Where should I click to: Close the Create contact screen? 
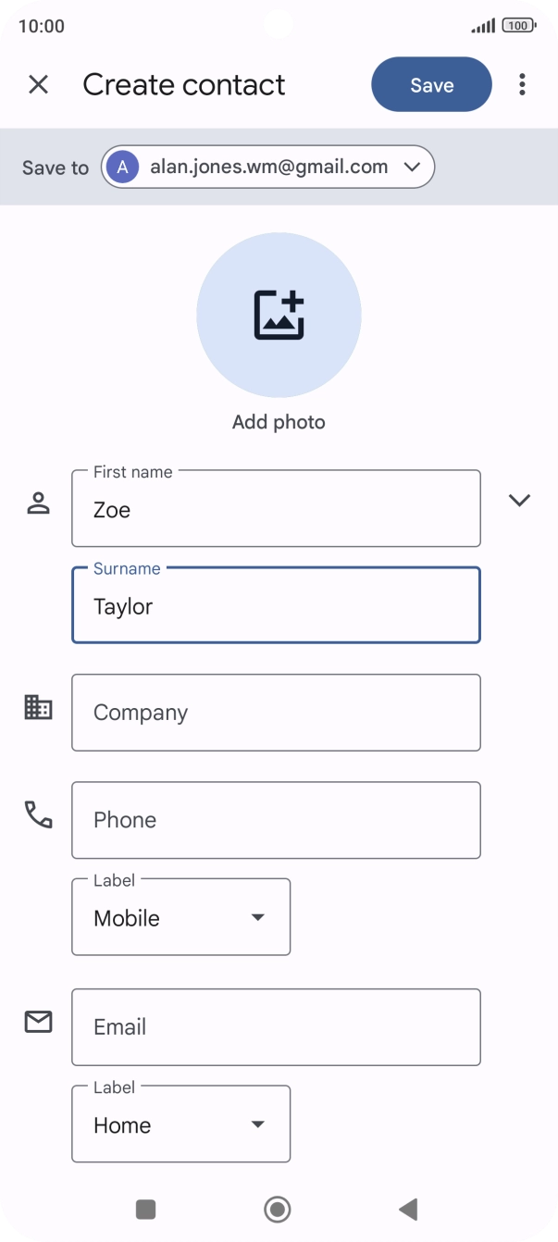click(x=39, y=84)
